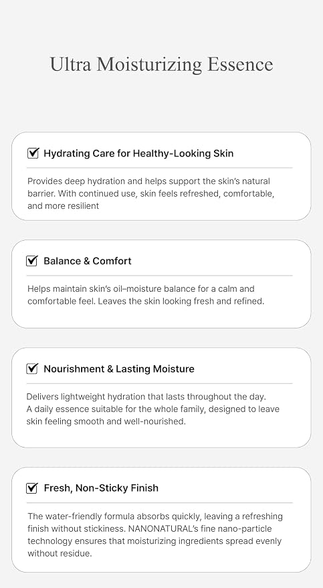
Task: Click the divider below Nourishment & Lasting Moisture
Action: point(160,383)
